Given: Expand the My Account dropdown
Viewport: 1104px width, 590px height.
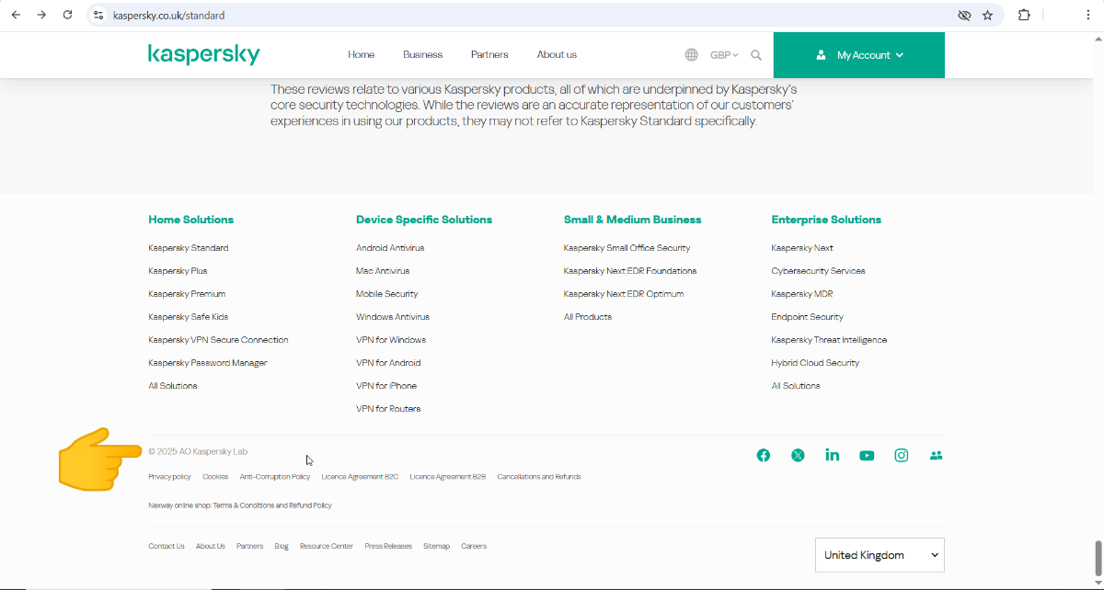Looking at the screenshot, I should point(859,55).
